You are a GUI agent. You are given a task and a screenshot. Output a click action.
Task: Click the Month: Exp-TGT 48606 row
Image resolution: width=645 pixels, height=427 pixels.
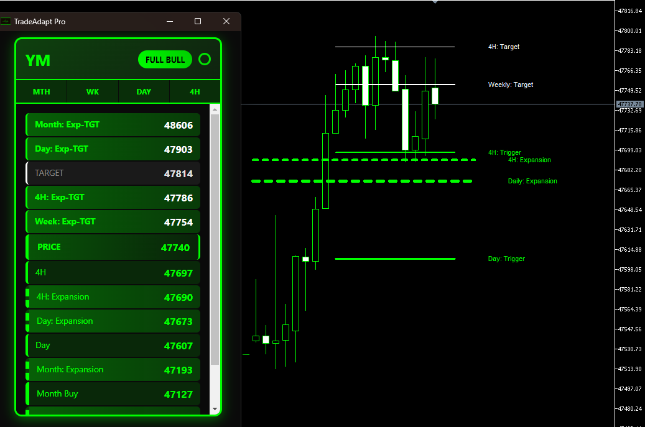113,124
